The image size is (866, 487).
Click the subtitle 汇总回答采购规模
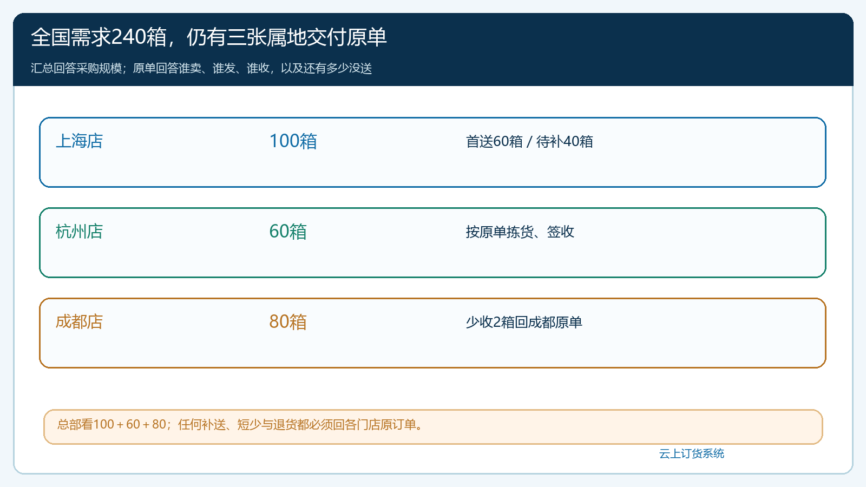(76, 68)
